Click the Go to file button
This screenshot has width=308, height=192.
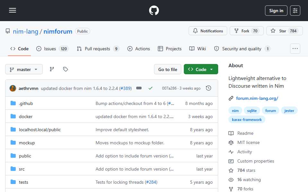click(x=167, y=69)
